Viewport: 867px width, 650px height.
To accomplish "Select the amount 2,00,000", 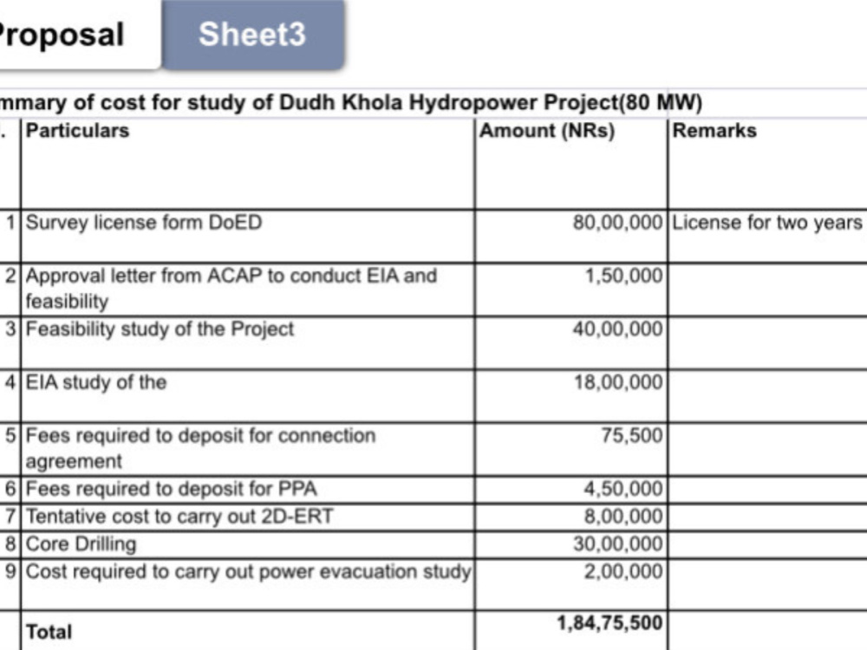I will click(x=571, y=585).
